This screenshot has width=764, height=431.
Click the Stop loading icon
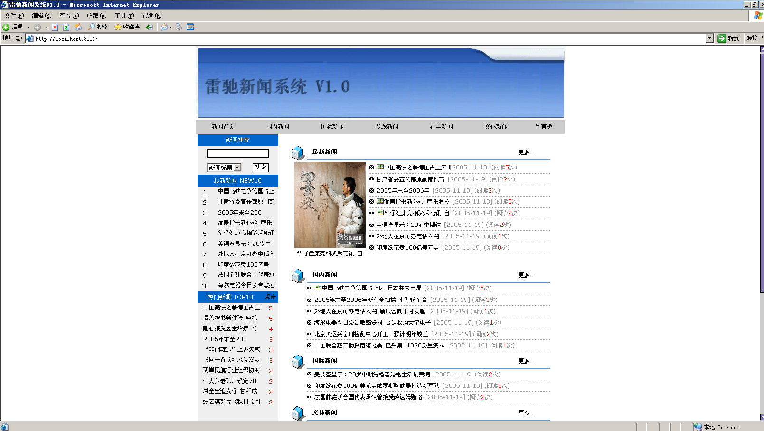tap(54, 27)
